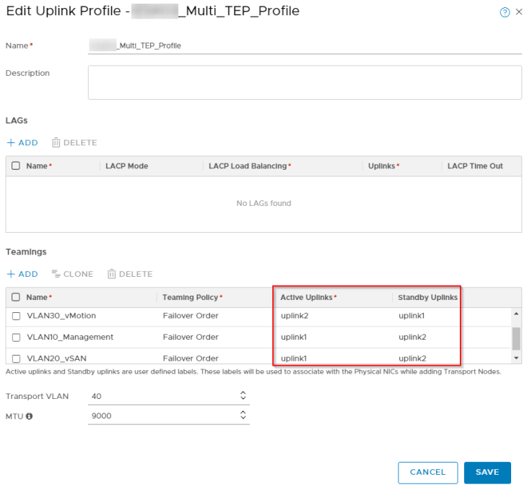Click ADD under the Teamings section
Image resolution: width=527 pixels, height=490 pixels.
pos(22,274)
